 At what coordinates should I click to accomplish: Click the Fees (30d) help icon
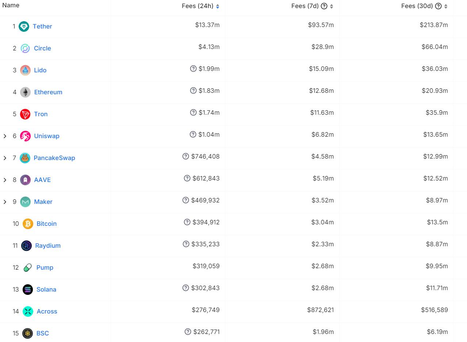[x=438, y=6]
